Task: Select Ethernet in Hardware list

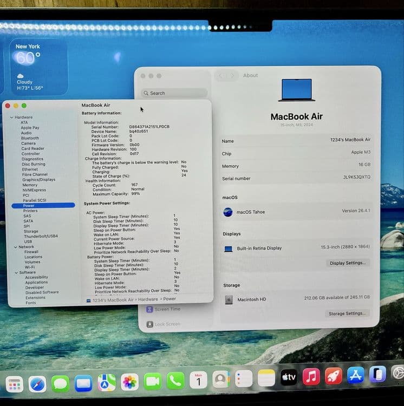Action: click(30, 169)
